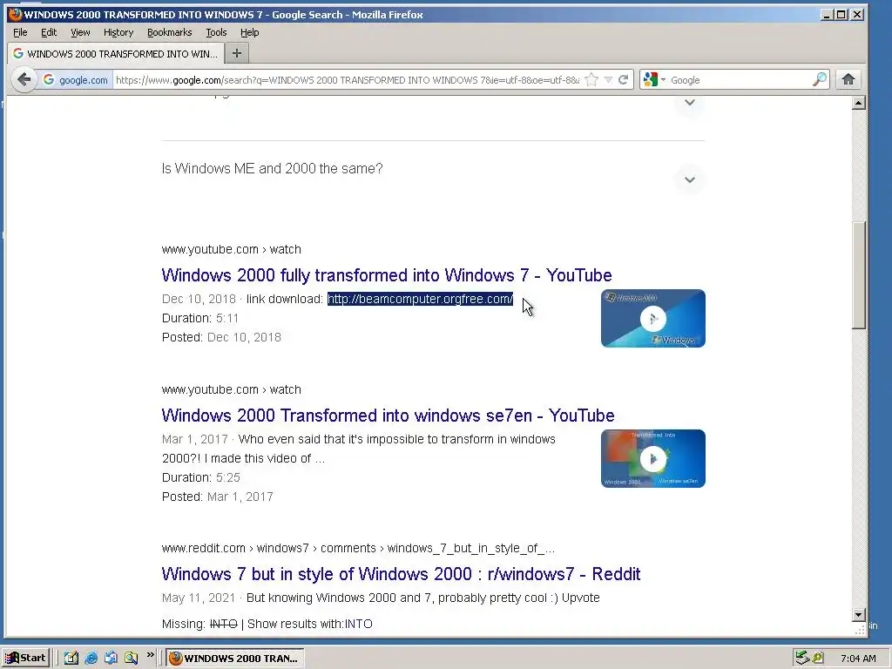Open the Edit menu
Viewport: 892px width, 669px height.
(x=49, y=32)
